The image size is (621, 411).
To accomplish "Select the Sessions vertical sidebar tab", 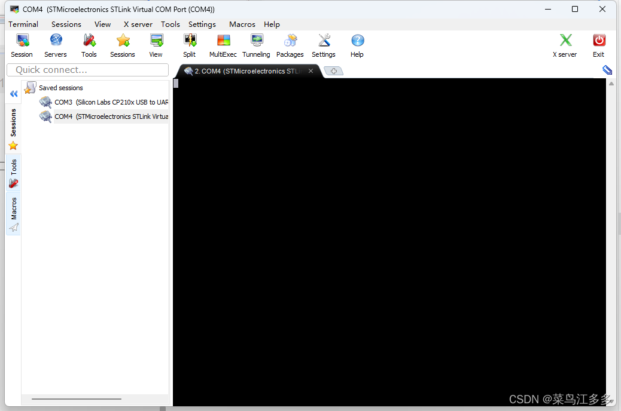I will [x=14, y=129].
